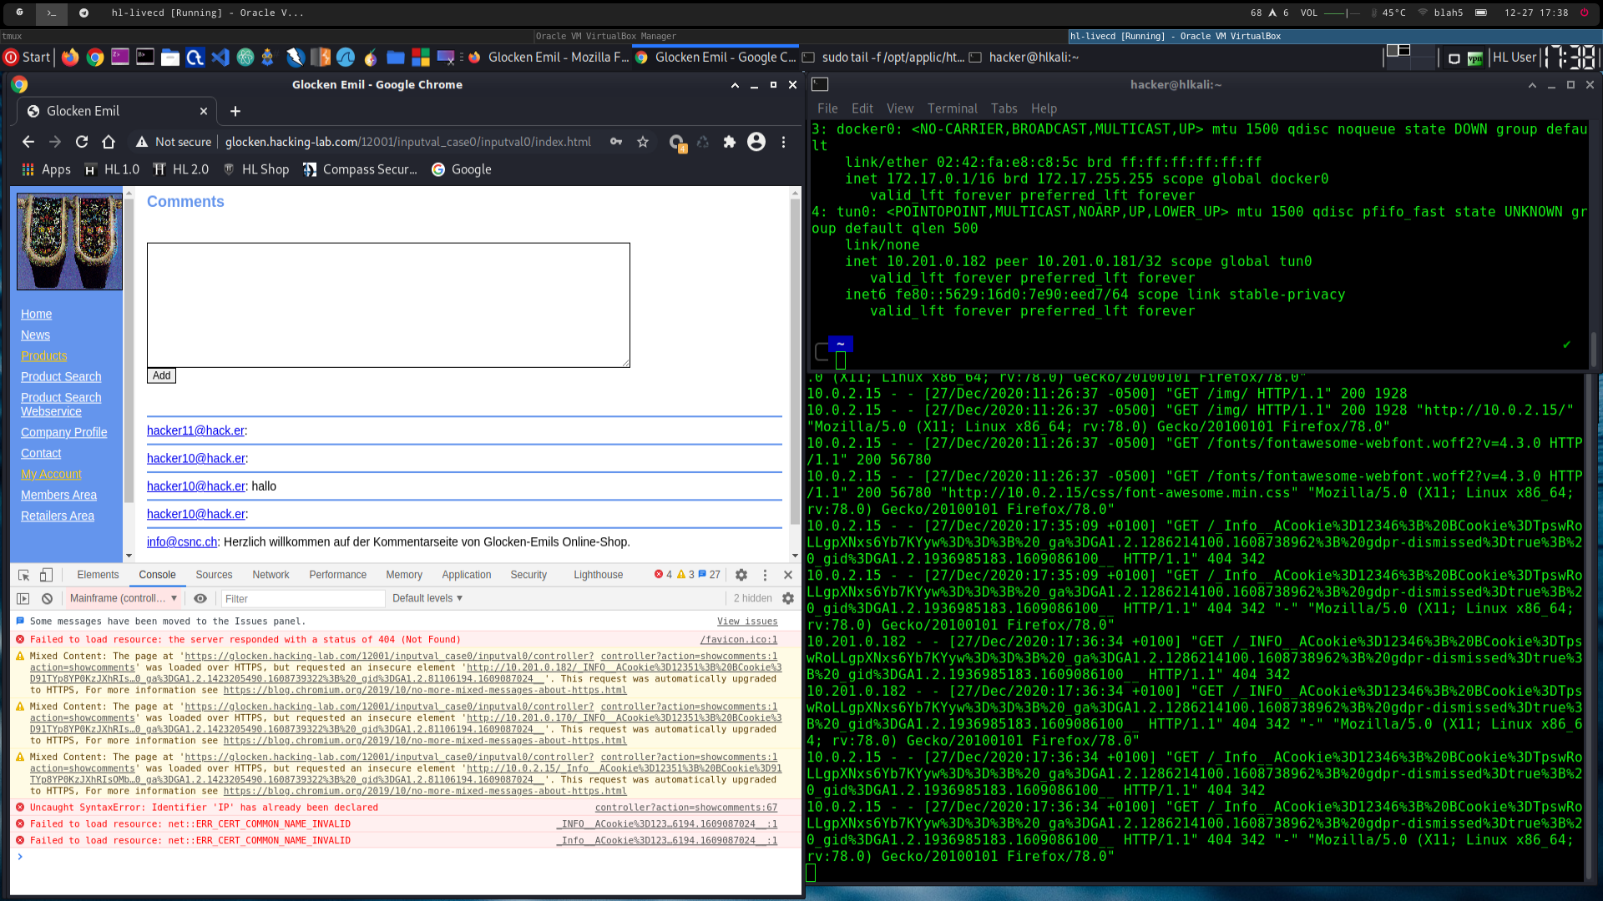
Task: Click into the comment text area
Action: point(388,305)
